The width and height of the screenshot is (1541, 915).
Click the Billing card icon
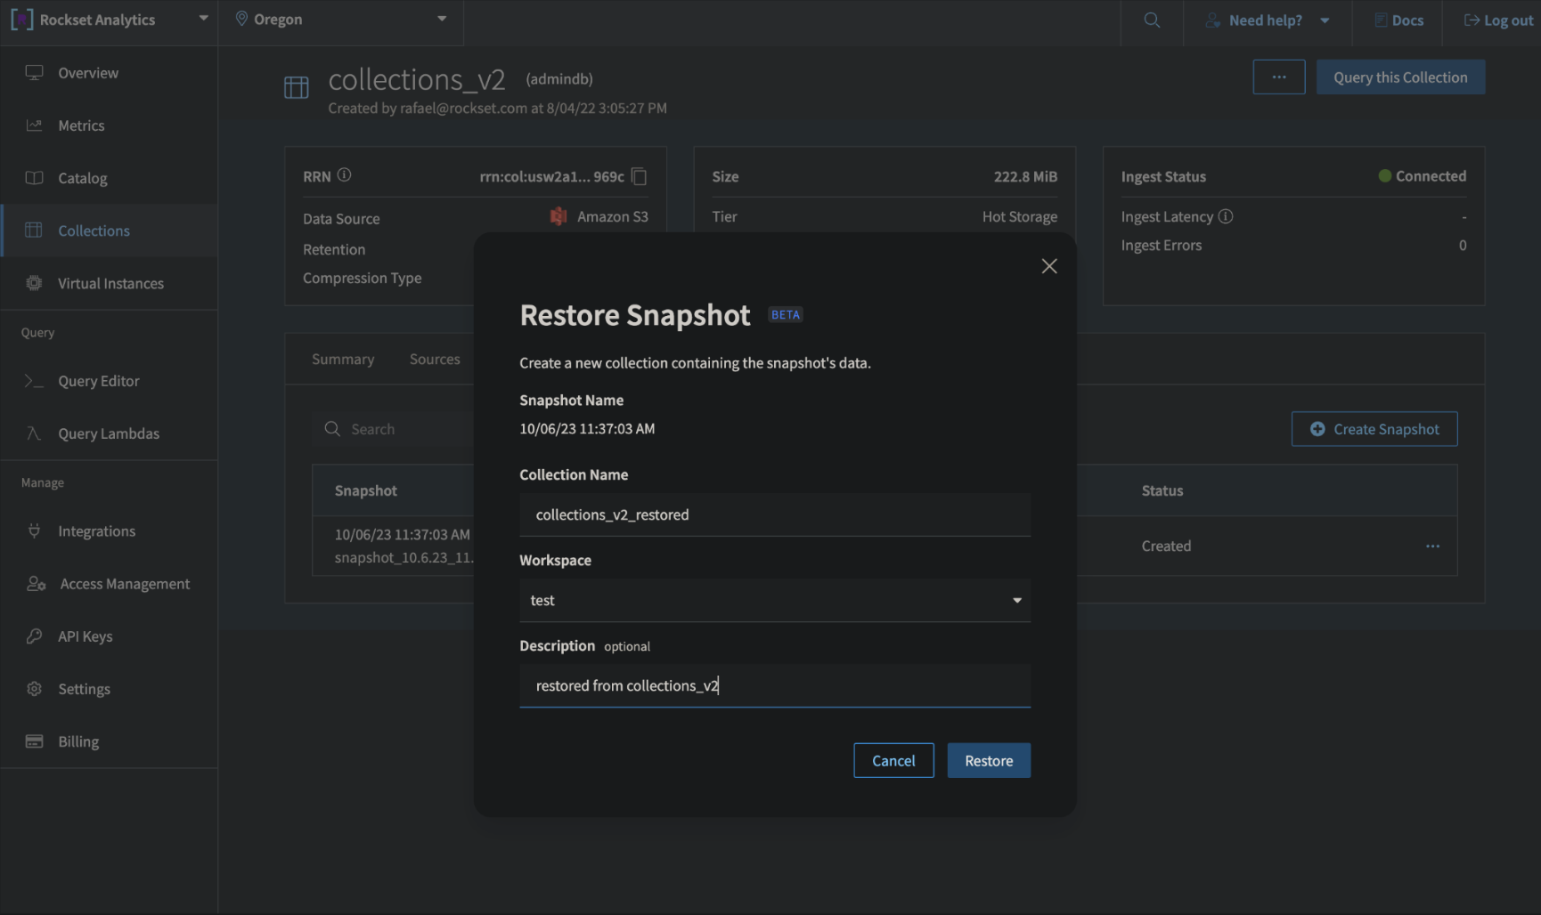[x=34, y=741]
